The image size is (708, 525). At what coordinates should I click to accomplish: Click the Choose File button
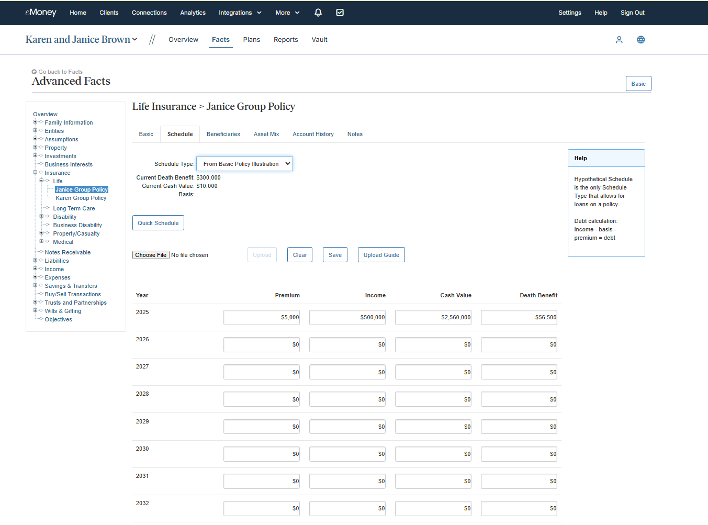151,255
